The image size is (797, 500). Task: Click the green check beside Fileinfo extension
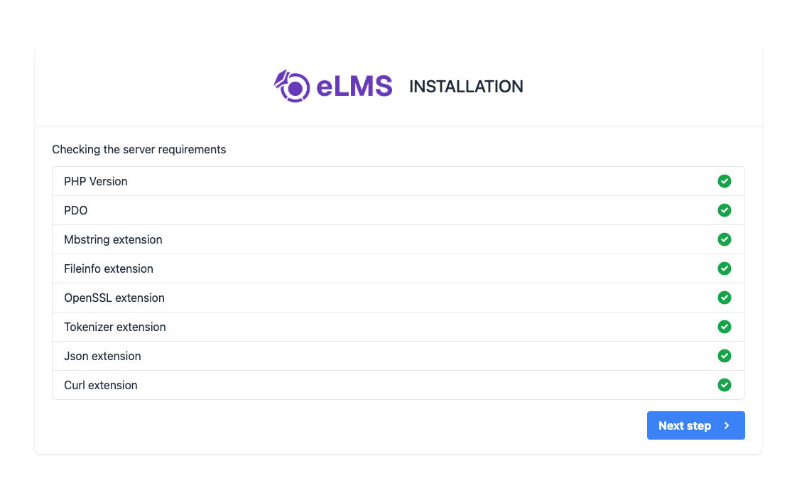[x=725, y=268]
